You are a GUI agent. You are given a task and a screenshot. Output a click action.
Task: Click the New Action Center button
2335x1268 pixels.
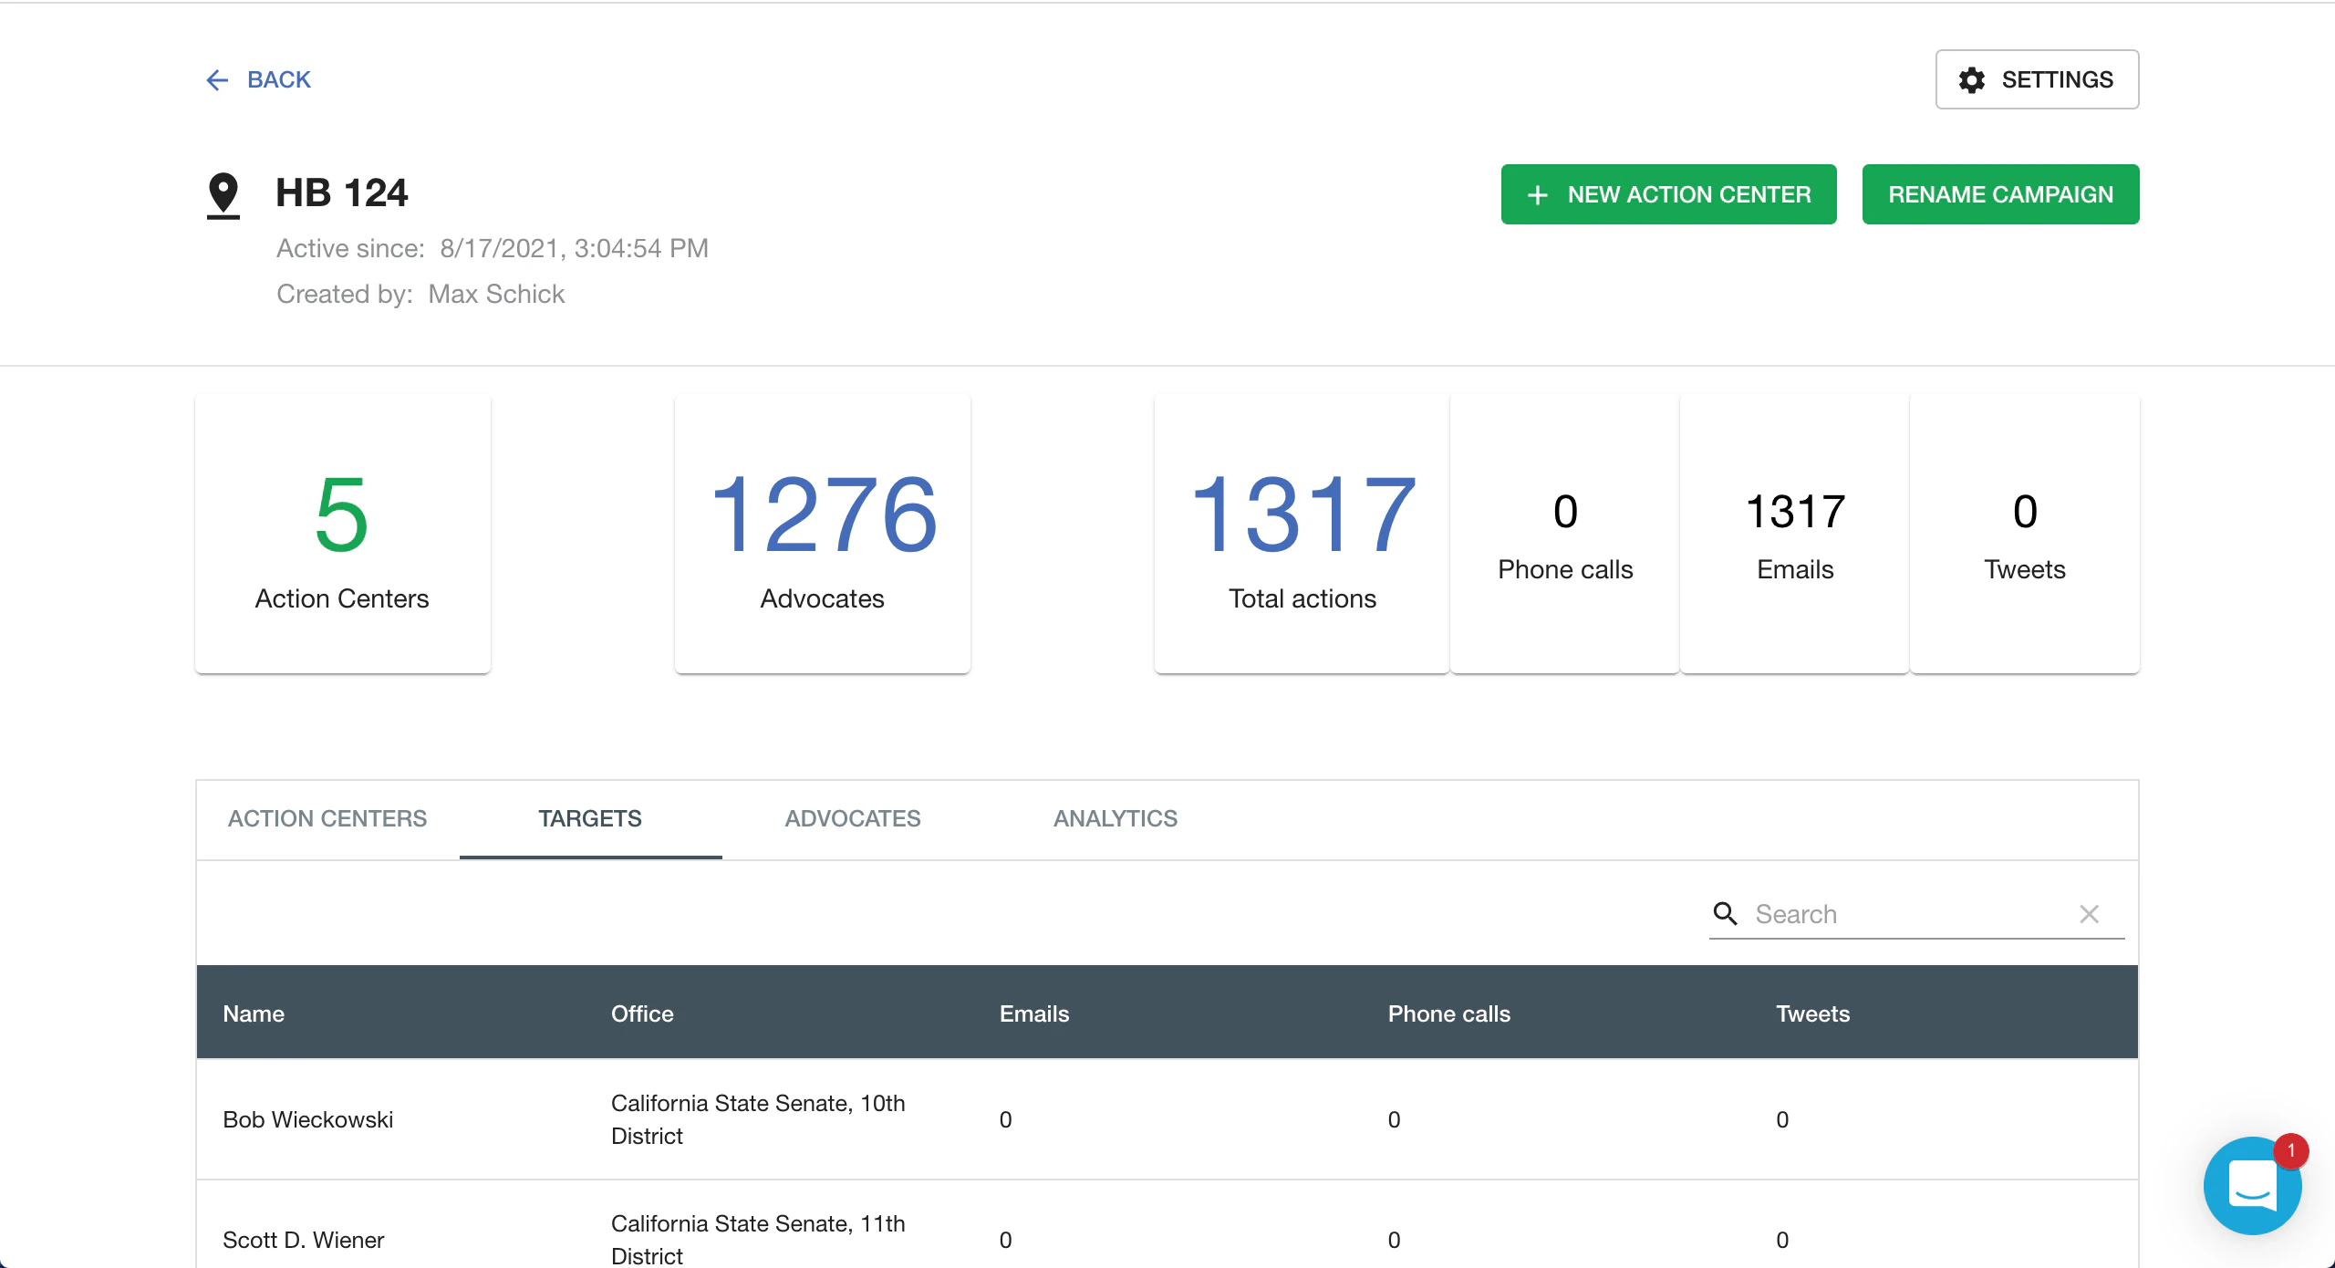point(1668,194)
